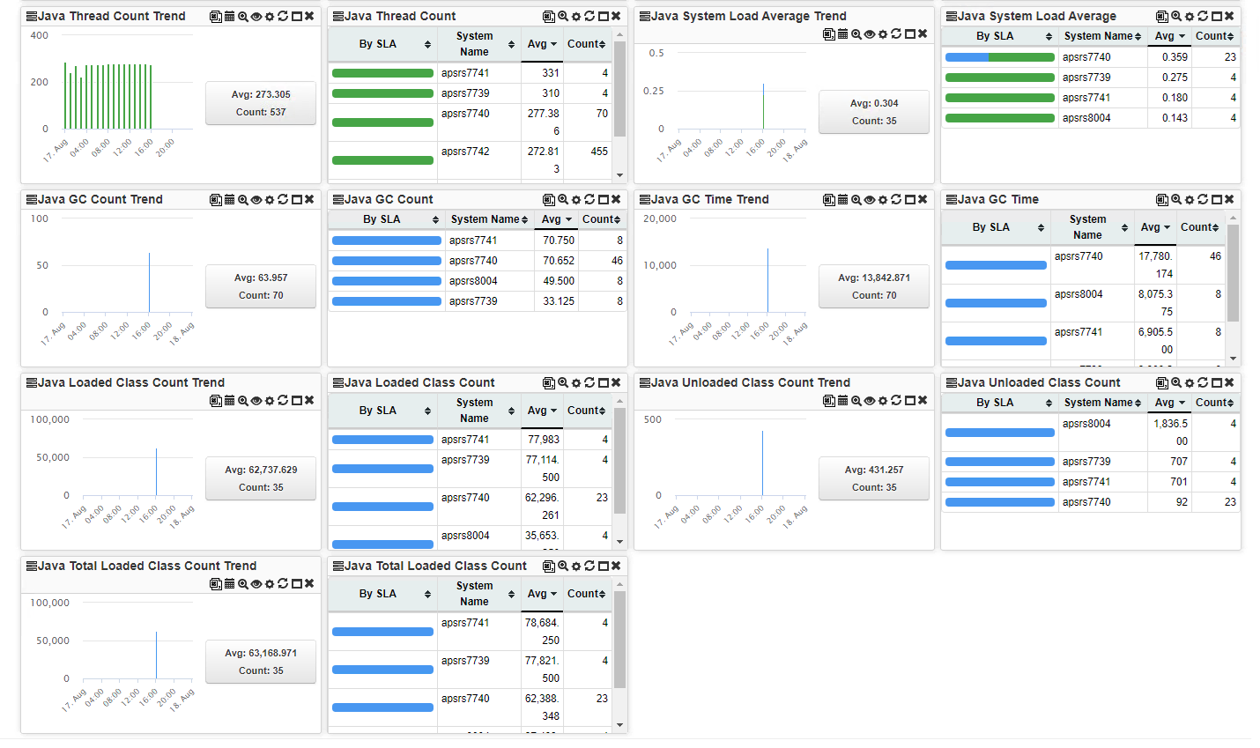Sort Java GC Count by System Name
Viewport: 1260px width, 748px height.
(x=489, y=219)
